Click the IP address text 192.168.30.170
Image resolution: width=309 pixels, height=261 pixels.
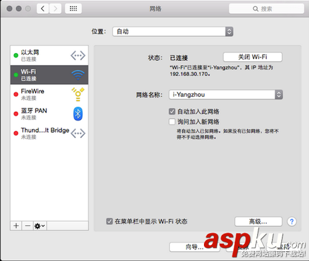(190, 74)
